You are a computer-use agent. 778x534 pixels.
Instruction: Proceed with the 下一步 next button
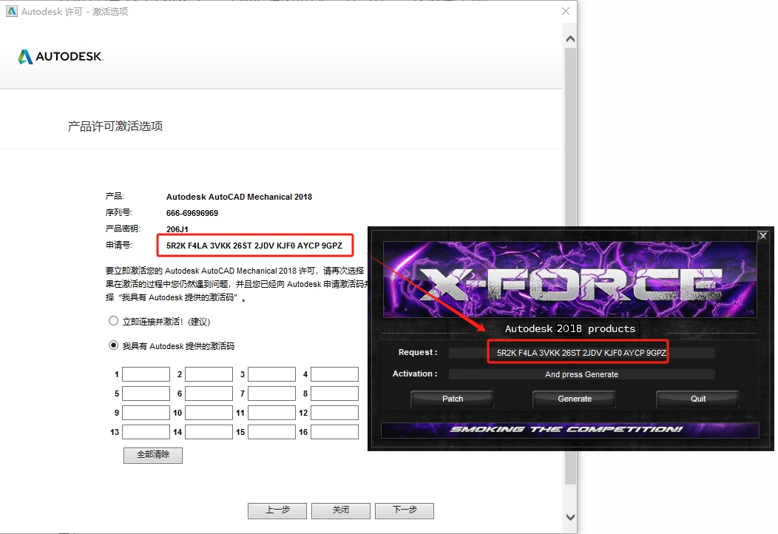pyautogui.click(x=405, y=510)
